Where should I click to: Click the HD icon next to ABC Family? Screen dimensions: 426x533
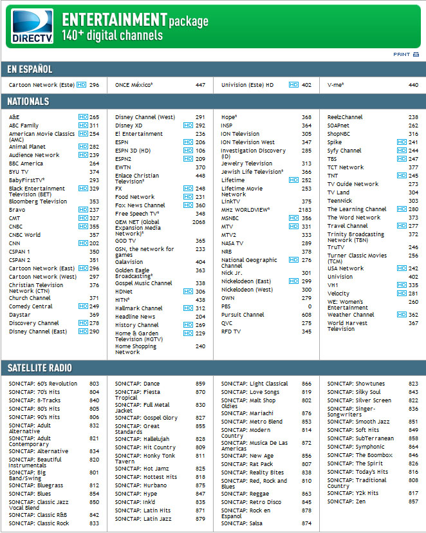[x=83, y=126]
